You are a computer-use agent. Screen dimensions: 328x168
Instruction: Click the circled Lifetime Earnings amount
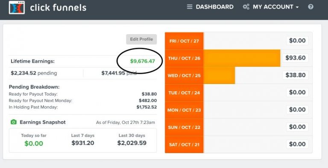(x=143, y=61)
